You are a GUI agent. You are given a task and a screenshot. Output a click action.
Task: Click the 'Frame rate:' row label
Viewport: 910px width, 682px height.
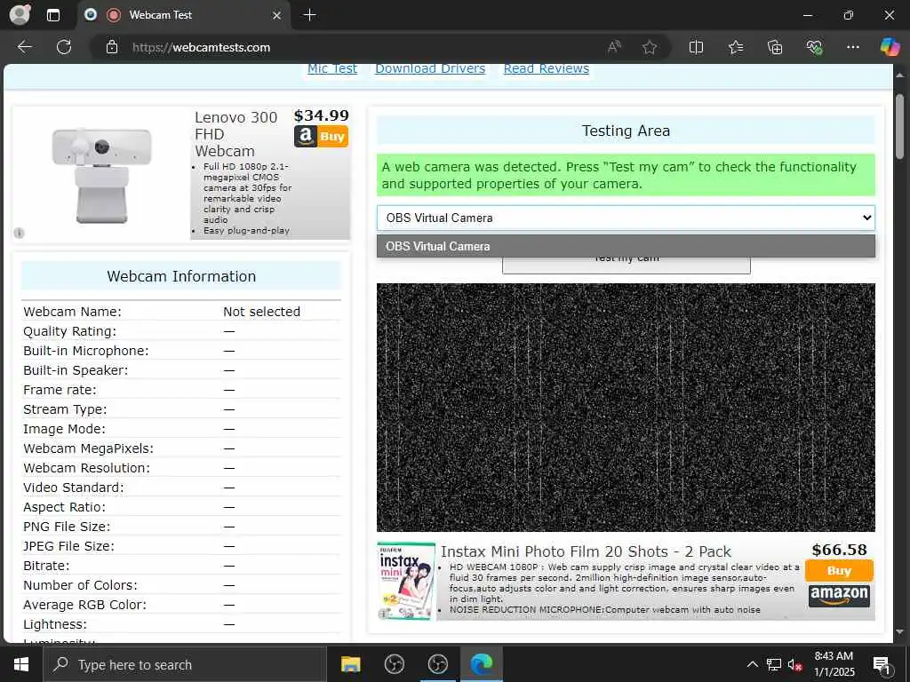pyautogui.click(x=60, y=390)
